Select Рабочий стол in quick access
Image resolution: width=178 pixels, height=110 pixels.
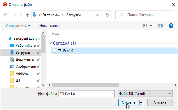coord(26,46)
